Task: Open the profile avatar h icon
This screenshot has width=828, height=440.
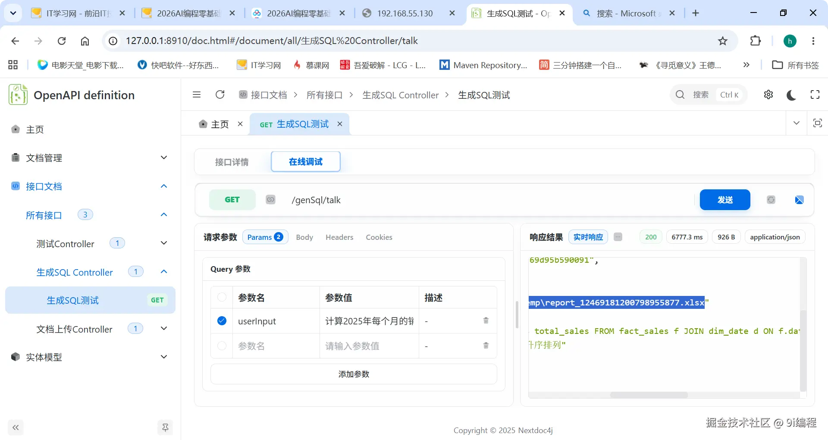Action: 790,41
